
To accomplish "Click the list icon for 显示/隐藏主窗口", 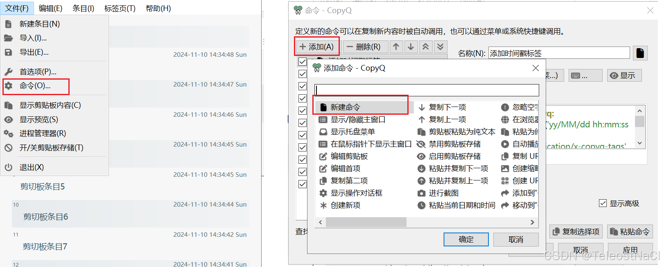I will 323,120.
